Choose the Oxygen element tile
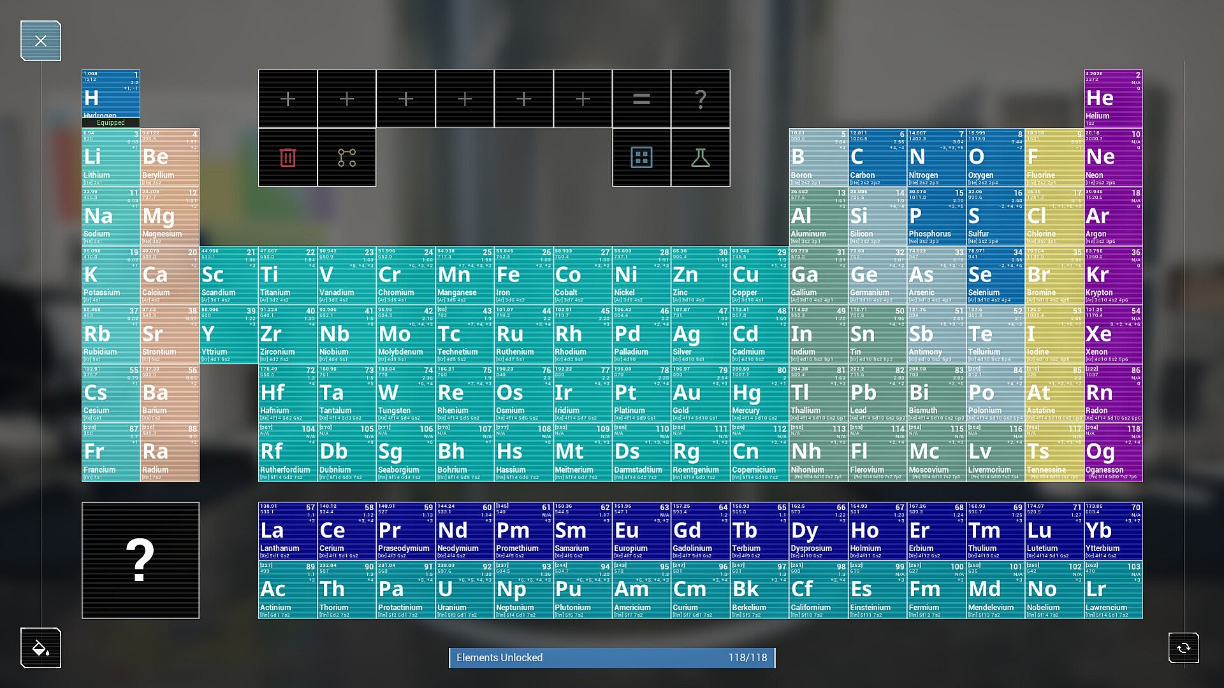 (995, 158)
